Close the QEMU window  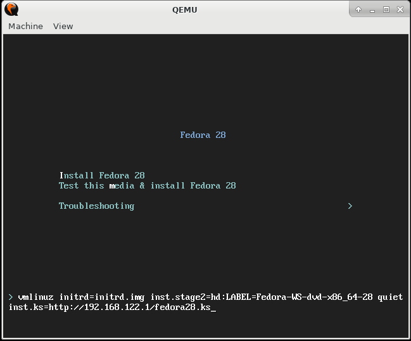pyautogui.click(x=400, y=9)
